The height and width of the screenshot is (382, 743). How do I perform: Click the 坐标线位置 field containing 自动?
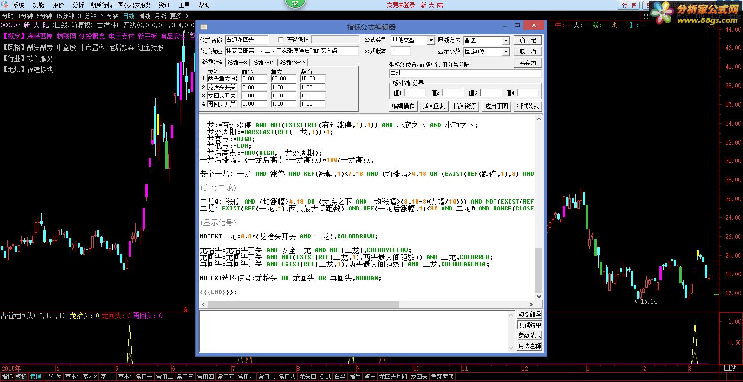[465, 73]
